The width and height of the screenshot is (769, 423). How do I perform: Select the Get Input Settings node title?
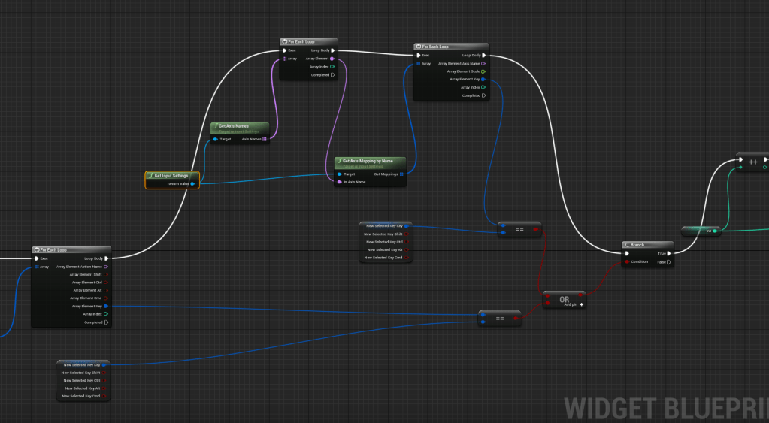(171, 176)
